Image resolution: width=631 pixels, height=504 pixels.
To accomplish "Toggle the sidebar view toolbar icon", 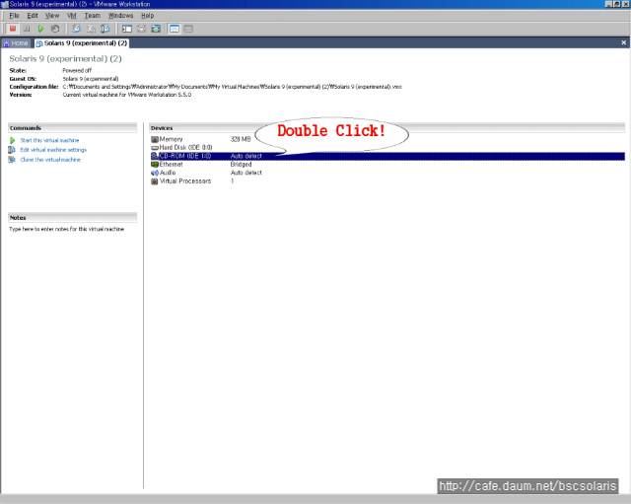I will pyautogui.click(x=127, y=29).
